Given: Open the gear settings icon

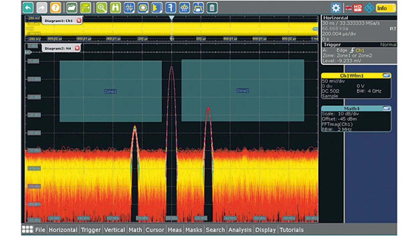Looking at the screenshot, I should 336,8.
